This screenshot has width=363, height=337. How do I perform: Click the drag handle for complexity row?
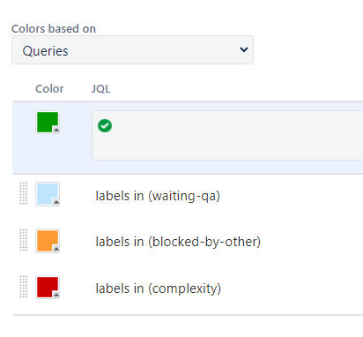point(24,287)
